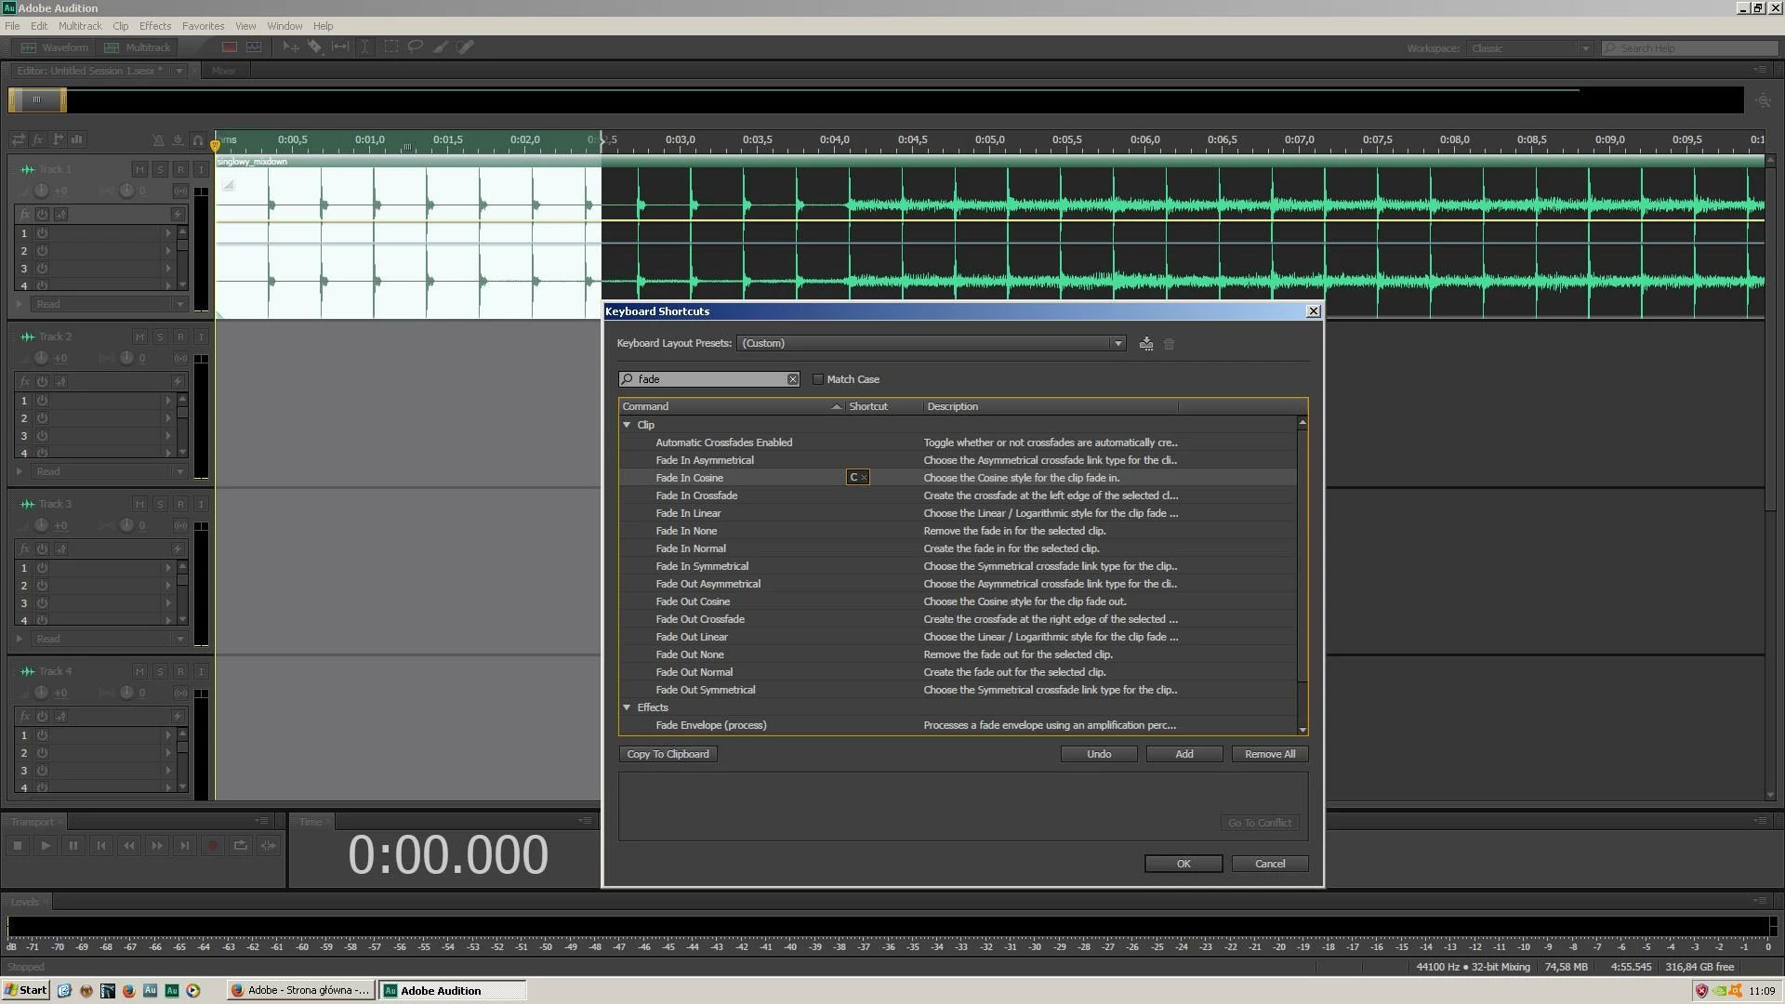The image size is (1785, 1004).
Task: Select the Razor tool in toolbar
Action: coord(315,46)
